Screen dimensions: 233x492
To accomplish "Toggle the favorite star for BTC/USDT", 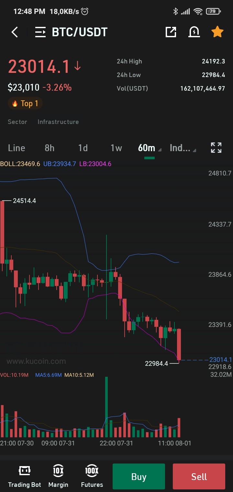I will (217, 32).
